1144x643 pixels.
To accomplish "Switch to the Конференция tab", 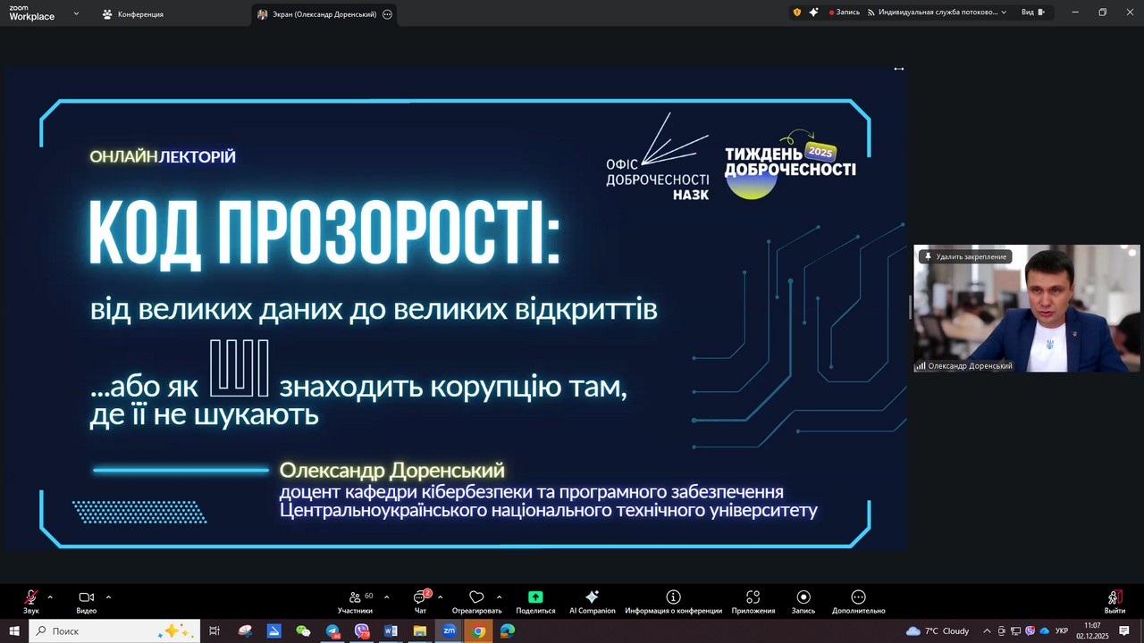I will click(132, 14).
